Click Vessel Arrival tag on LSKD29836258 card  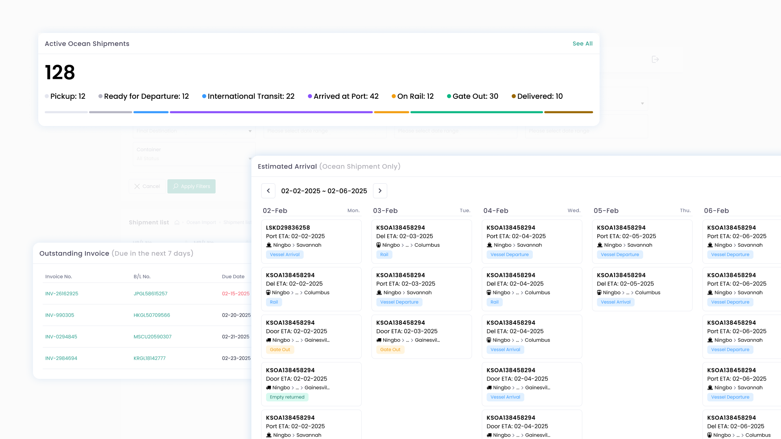pyautogui.click(x=285, y=254)
